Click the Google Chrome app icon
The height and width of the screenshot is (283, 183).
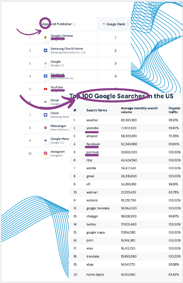(x=46, y=38)
